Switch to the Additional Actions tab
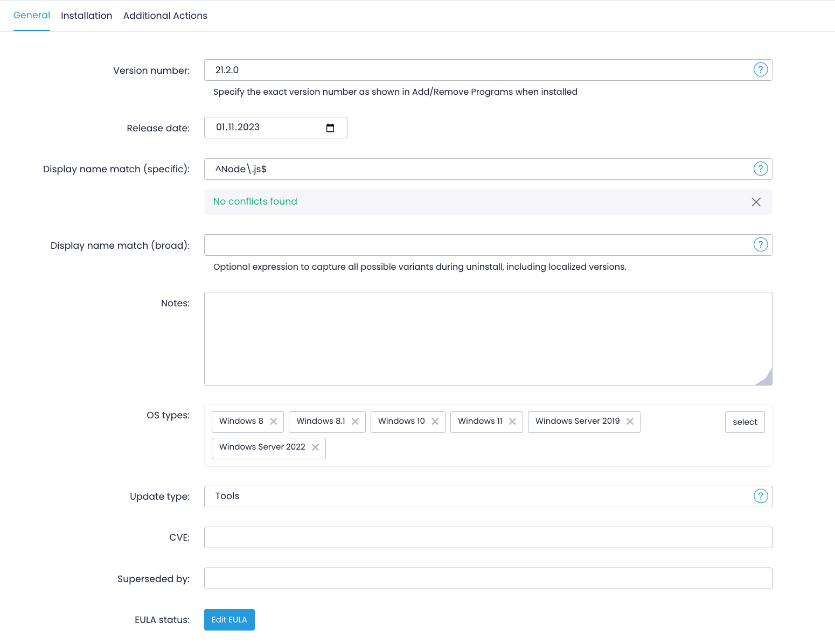The width and height of the screenshot is (835, 644). coord(165,16)
